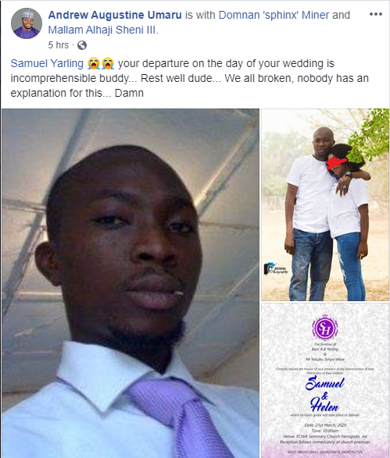
Task: Click the SH monogram on the invitation
Action: [325, 328]
